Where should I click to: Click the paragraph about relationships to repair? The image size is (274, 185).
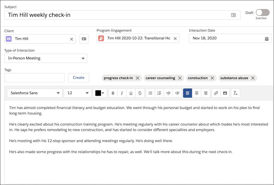[x=121, y=152]
